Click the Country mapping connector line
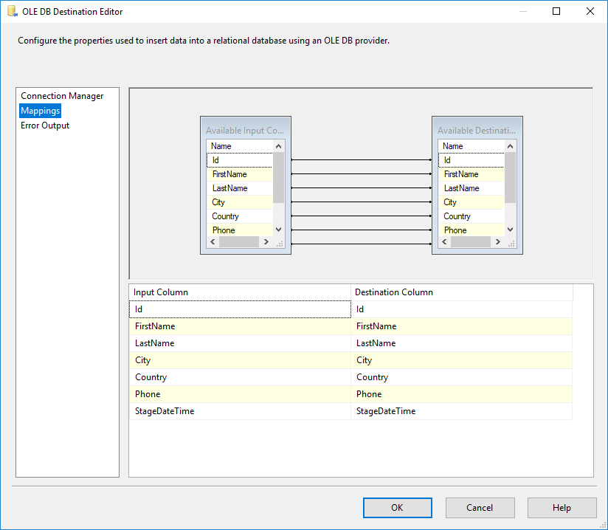Screen dimensions: 608x530 [x=362, y=216]
